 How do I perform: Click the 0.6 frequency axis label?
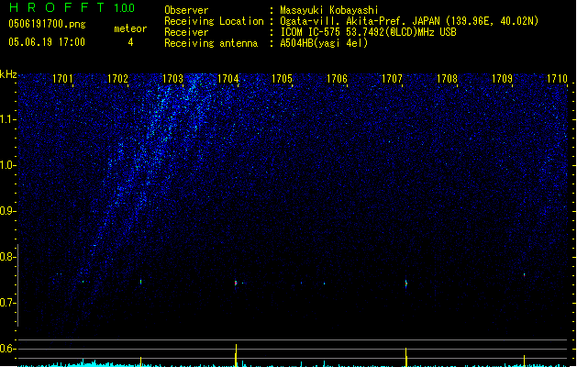(x=8, y=349)
